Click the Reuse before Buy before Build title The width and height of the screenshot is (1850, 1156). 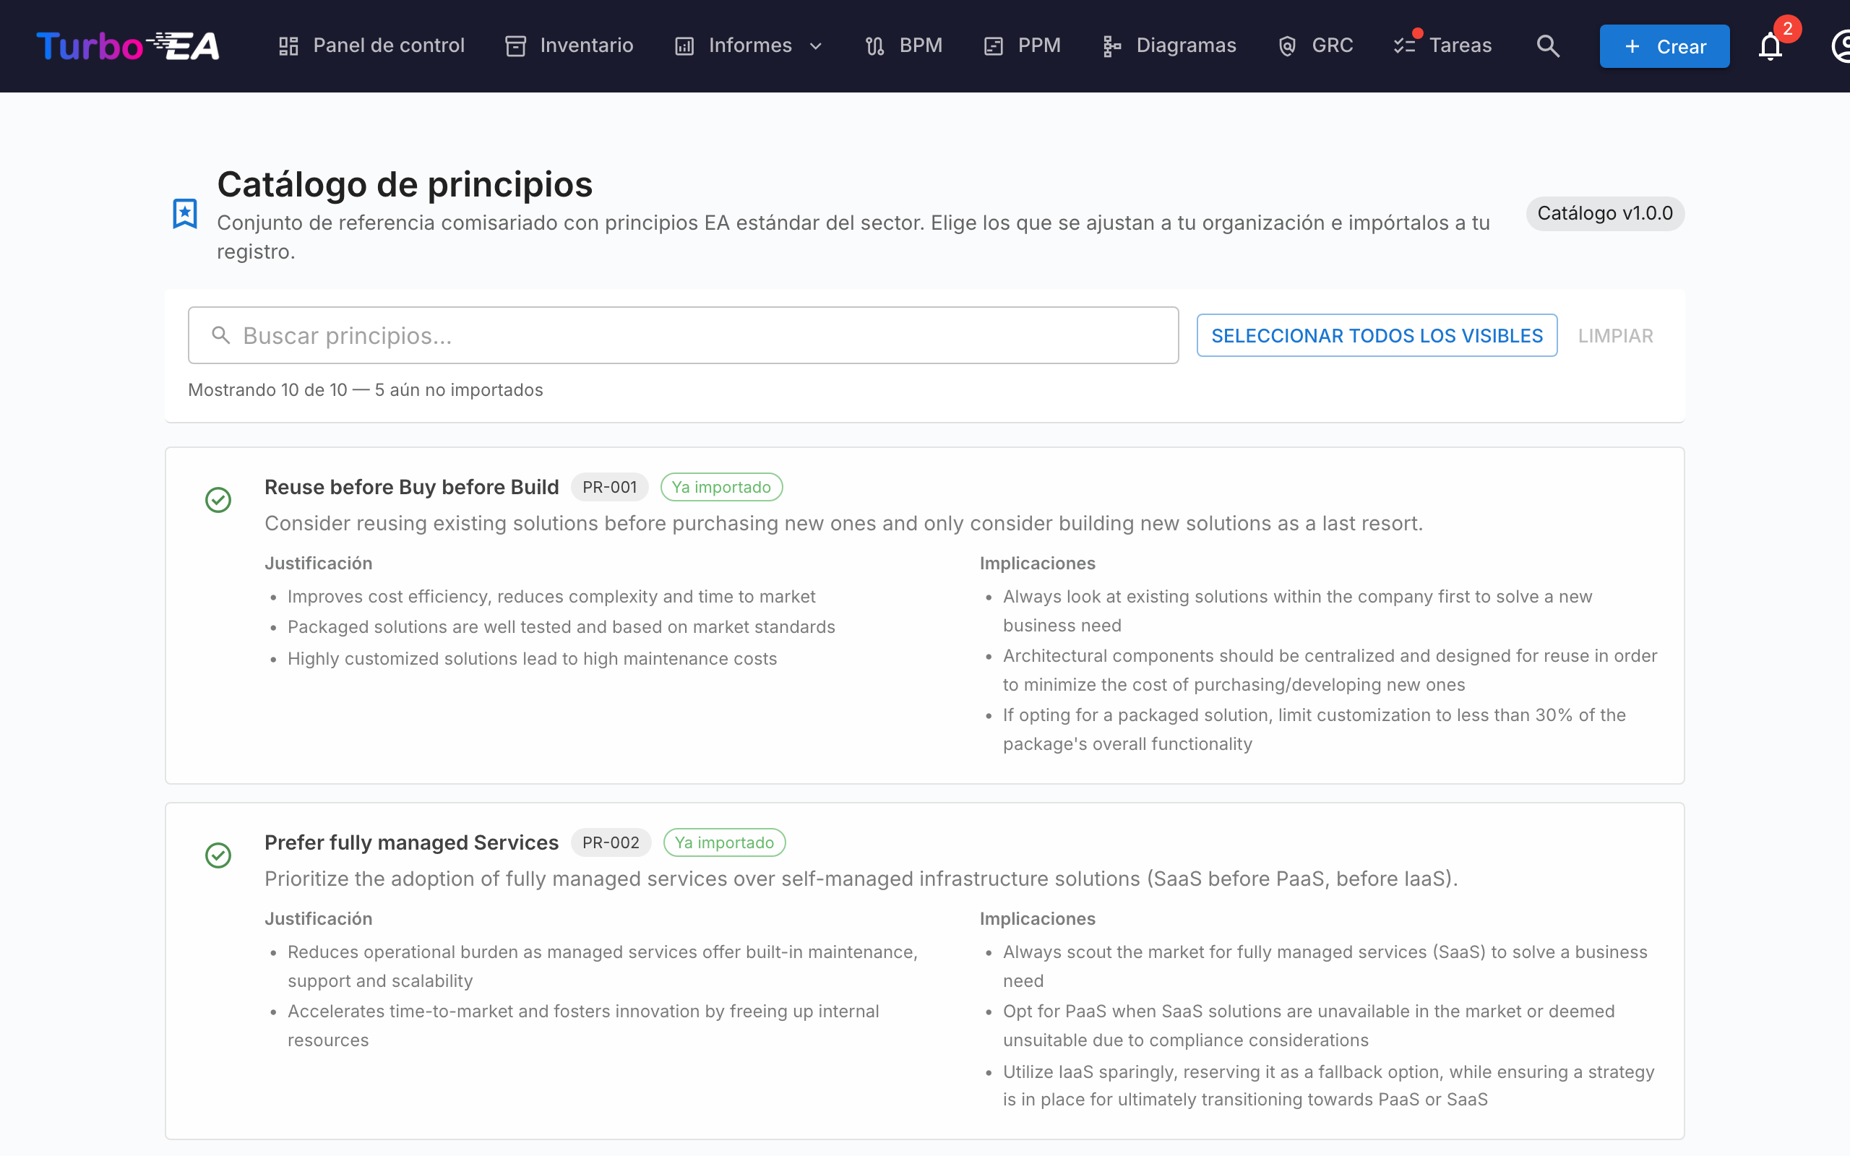click(x=411, y=487)
